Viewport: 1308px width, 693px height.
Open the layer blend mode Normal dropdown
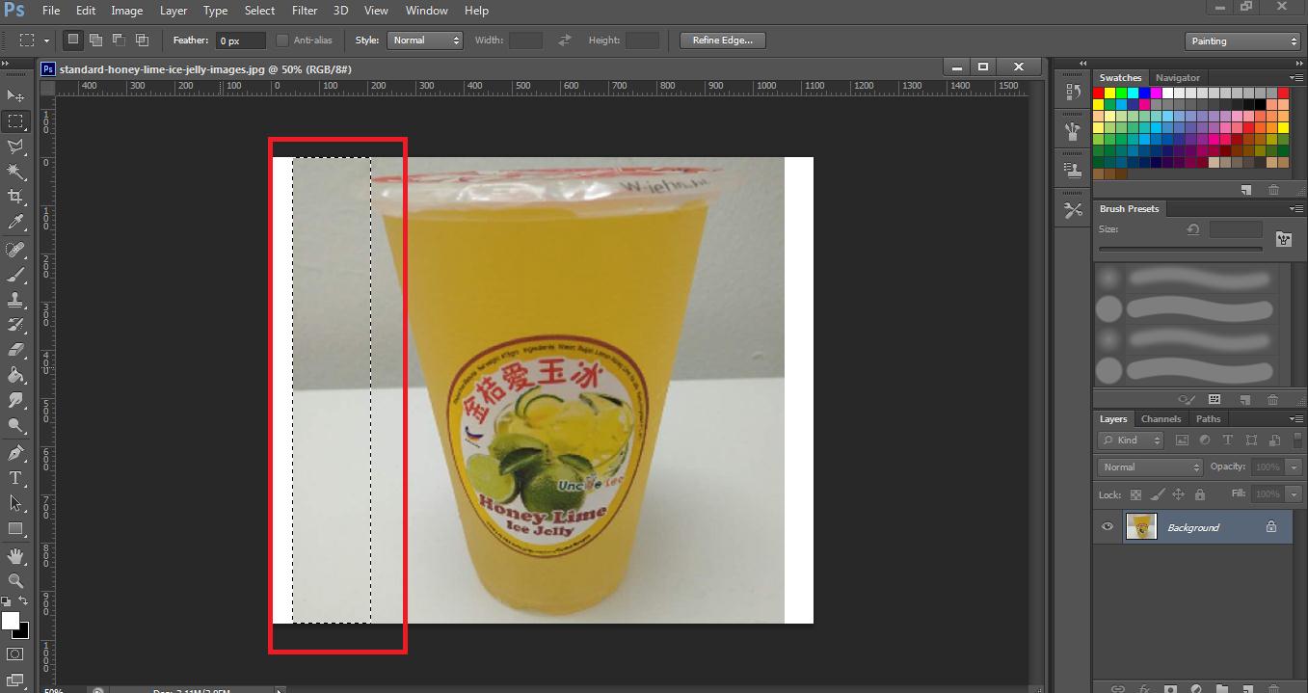1150,467
